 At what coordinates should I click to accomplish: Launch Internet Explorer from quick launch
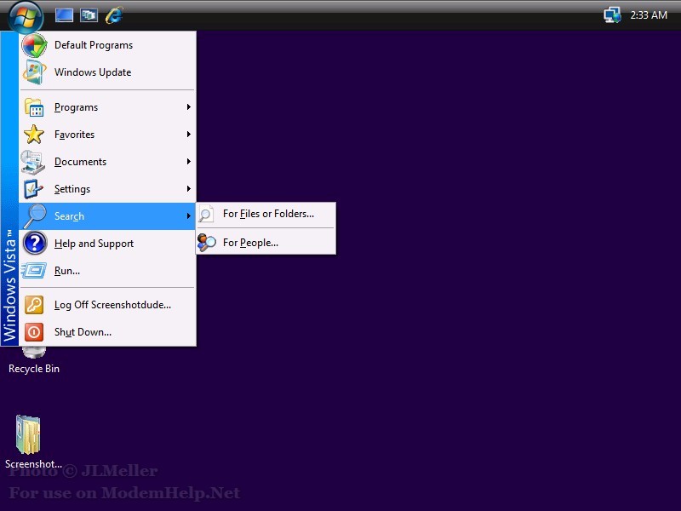click(114, 15)
